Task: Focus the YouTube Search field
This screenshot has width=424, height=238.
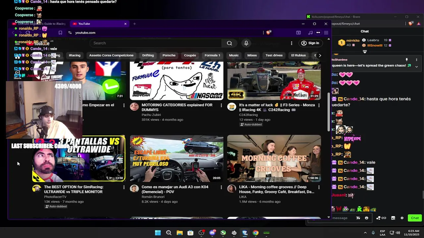Action: (x=156, y=43)
